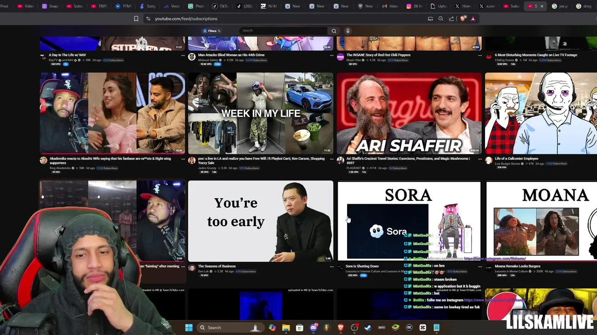Open options menu for Akademiks reacts video

(183, 159)
